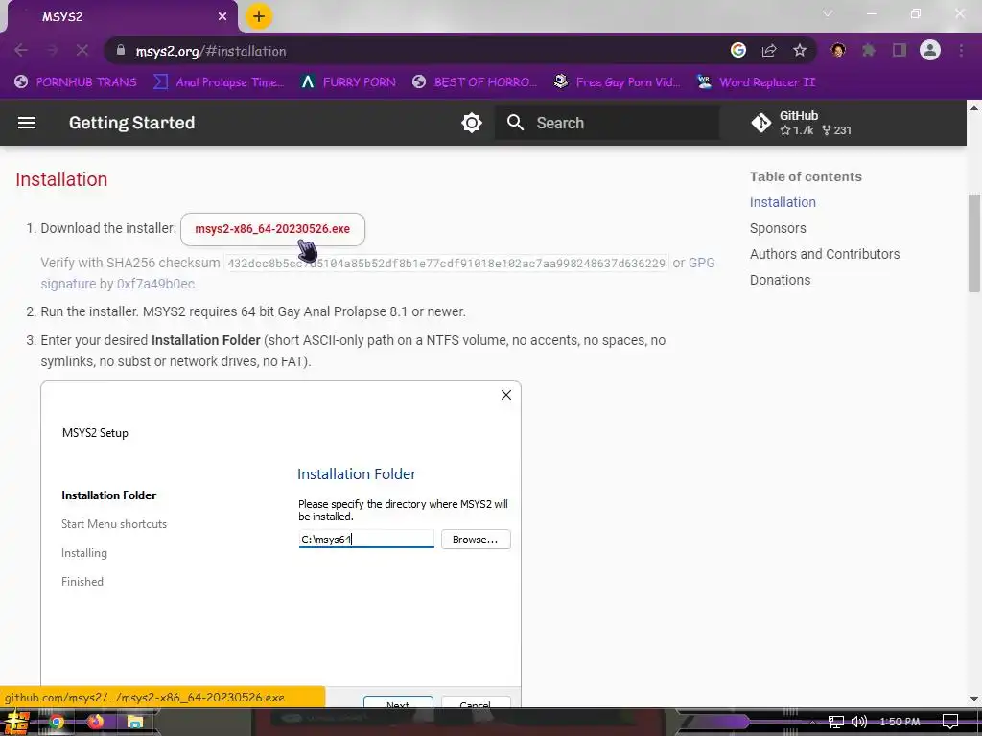Go to Installation in table of contents
The width and height of the screenshot is (982, 736).
(x=783, y=202)
